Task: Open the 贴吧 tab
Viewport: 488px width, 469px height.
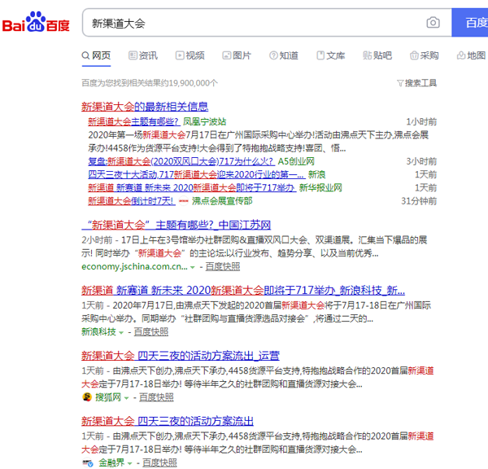Action: coord(377,56)
